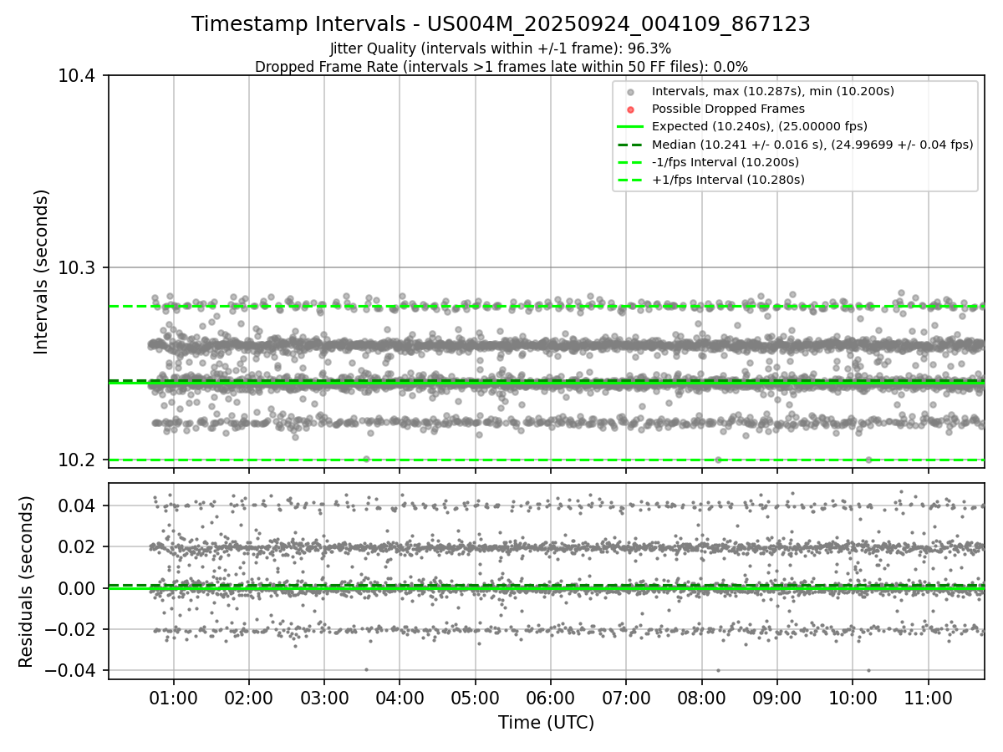
Task: Click the 02:00 time tick label
Action: pyautogui.click(x=249, y=697)
